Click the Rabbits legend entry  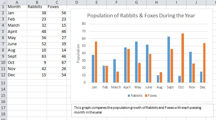(x=135, y=96)
